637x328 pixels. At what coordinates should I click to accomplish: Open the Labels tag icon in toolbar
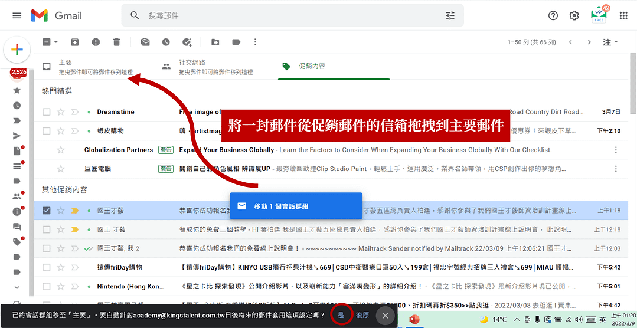point(236,42)
